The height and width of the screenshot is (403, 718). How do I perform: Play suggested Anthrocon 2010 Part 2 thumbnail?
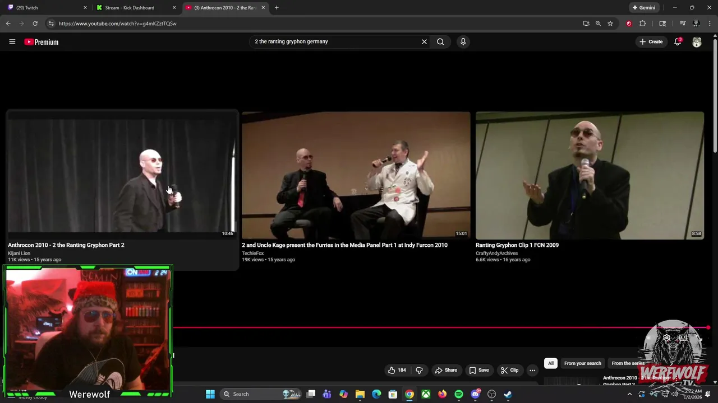click(x=122, y=175)
